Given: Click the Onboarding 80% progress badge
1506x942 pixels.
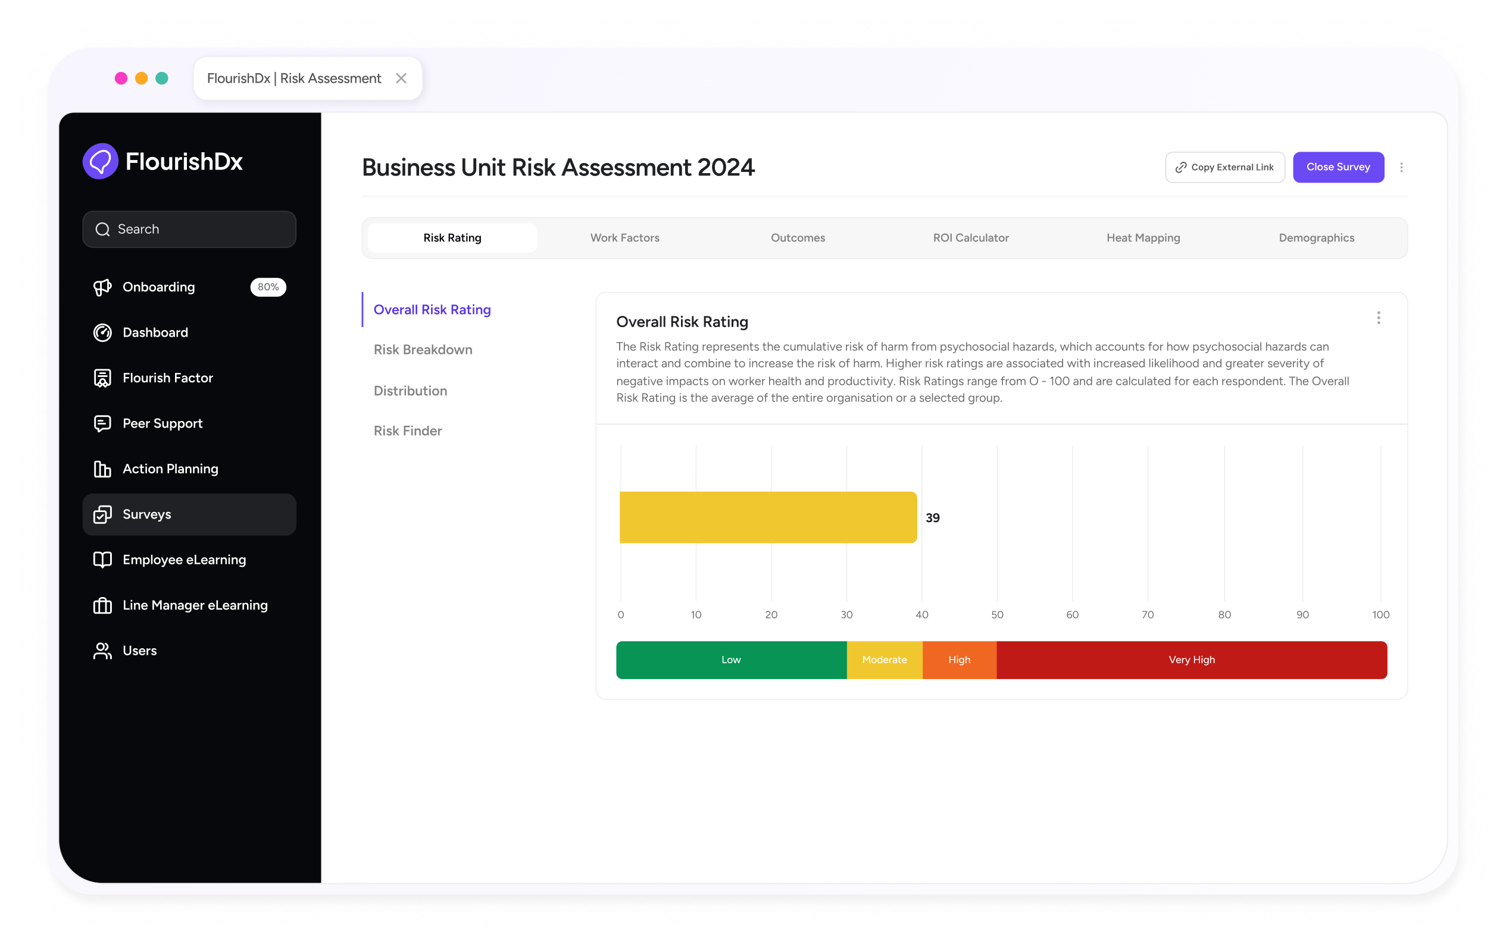Looking at the screenshot, I should click(268, 287).
